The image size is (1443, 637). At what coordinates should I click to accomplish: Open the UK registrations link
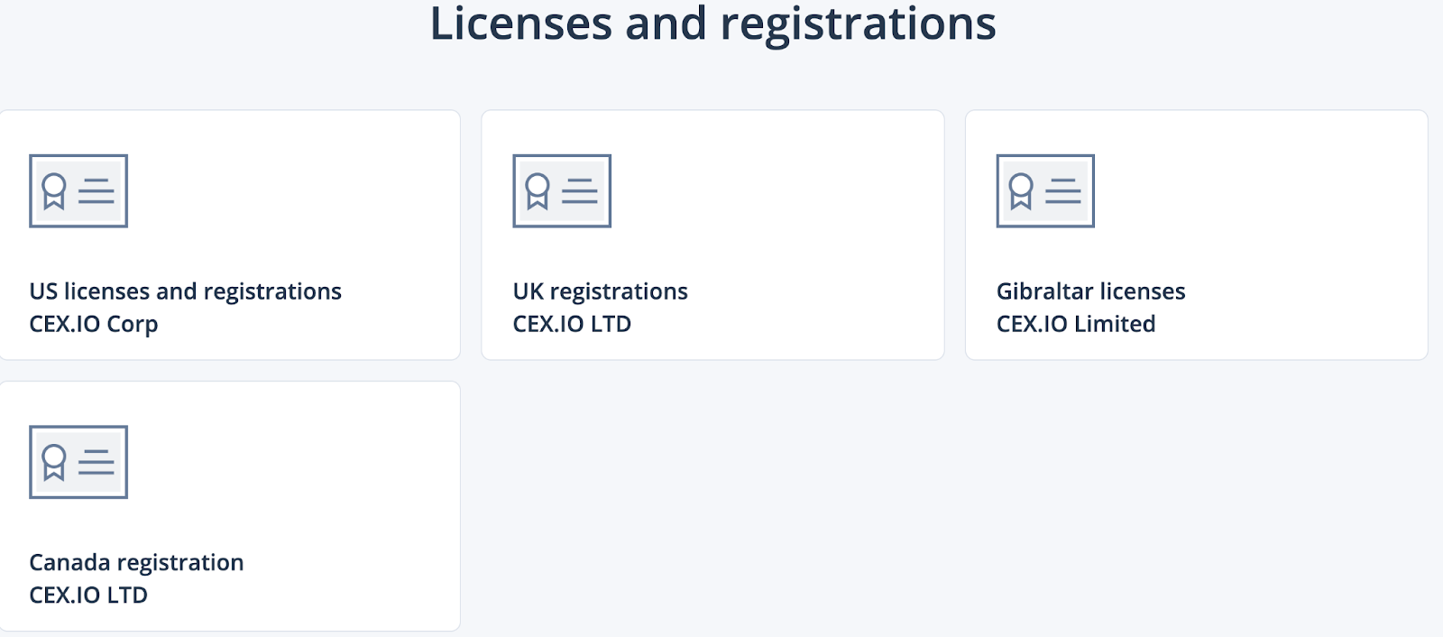pos(600,291)
